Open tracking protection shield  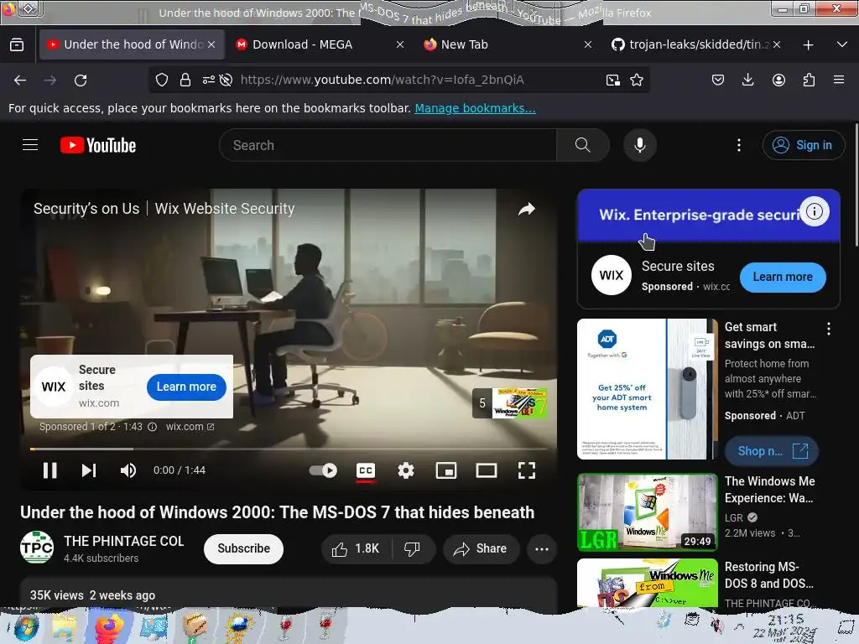click(162, 80)
